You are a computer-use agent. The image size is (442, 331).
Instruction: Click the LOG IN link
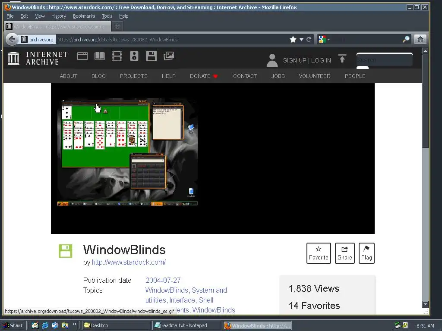(x=321, y=60)
